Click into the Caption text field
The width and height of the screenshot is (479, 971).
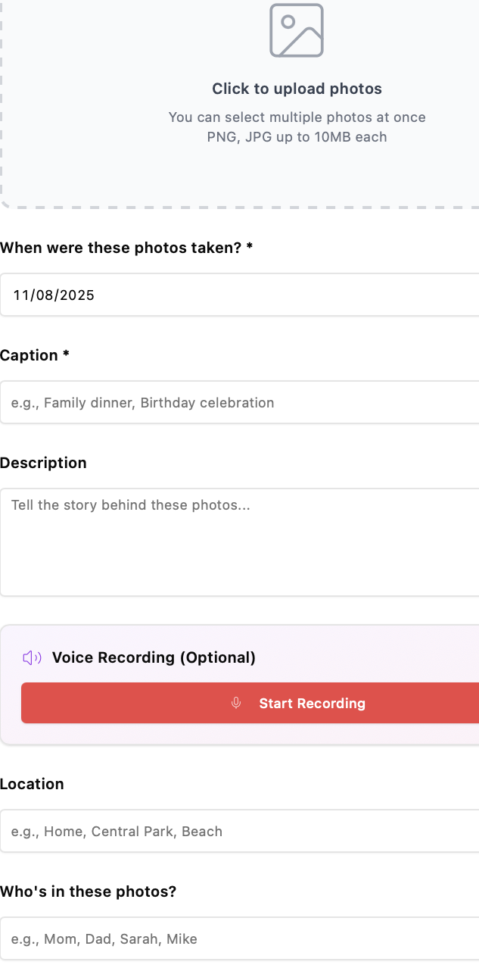coord(239,402)
